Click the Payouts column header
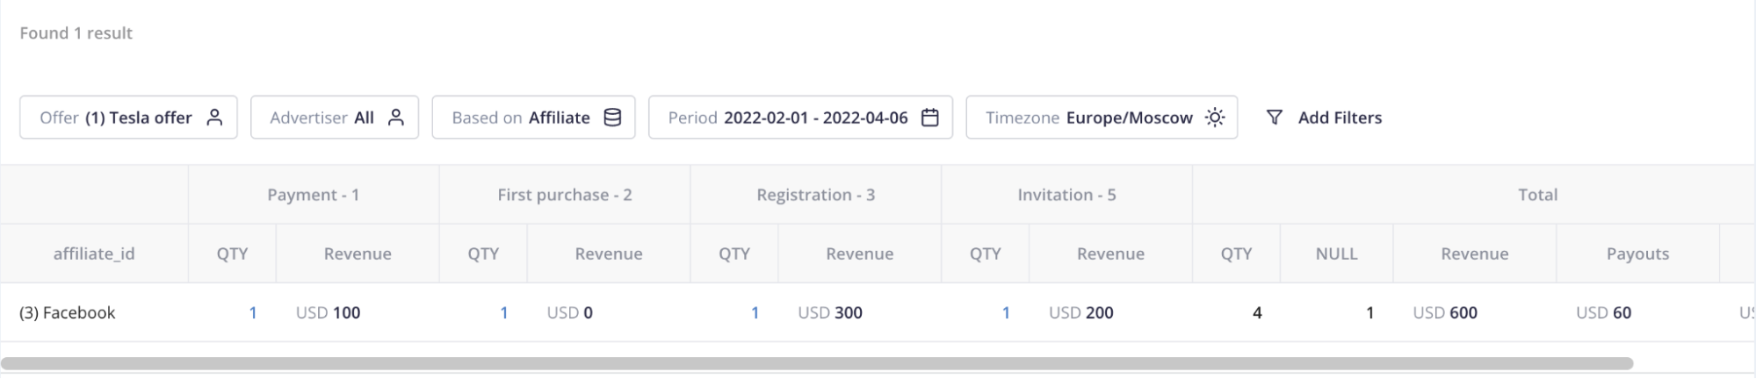 1637,254
